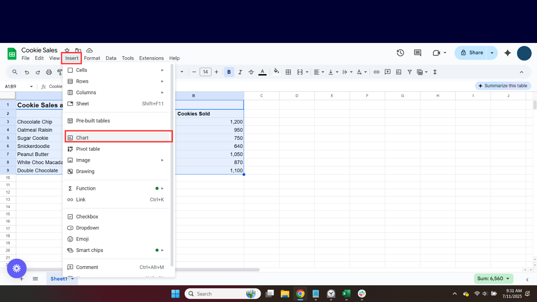Open the Sheet1 tab options arrow
Screen dimensions: 537x302
72,279
